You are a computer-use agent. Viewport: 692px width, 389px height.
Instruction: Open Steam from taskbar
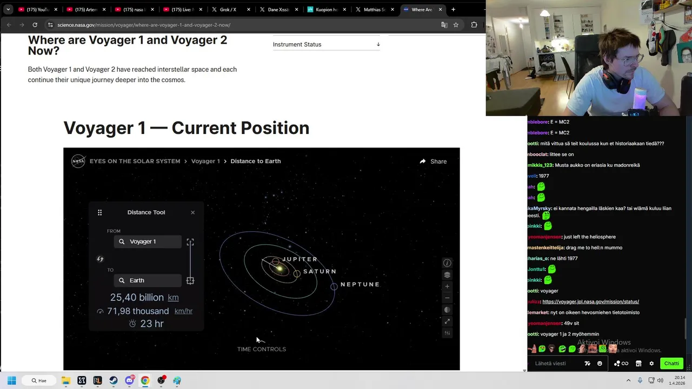tap(113, 381)
